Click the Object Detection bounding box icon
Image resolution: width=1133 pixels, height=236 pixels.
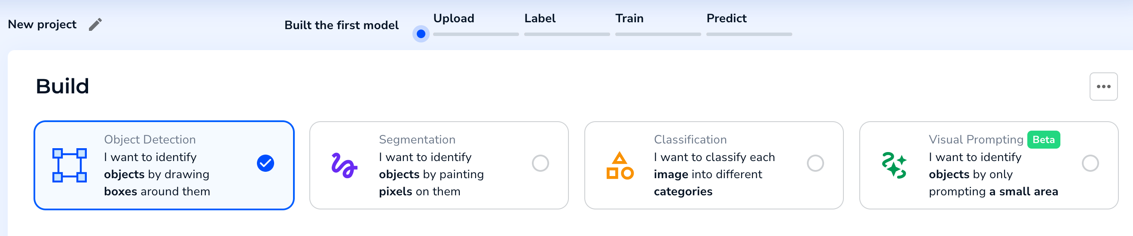[70, 165]
